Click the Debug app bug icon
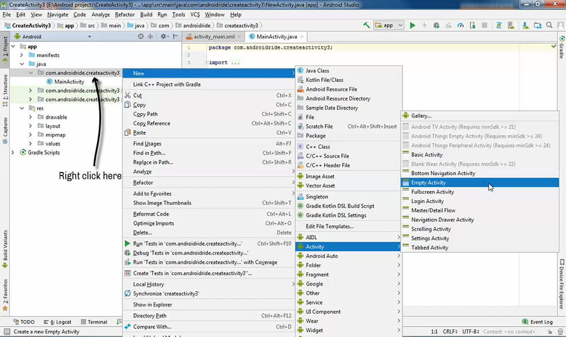 point(437,25)
